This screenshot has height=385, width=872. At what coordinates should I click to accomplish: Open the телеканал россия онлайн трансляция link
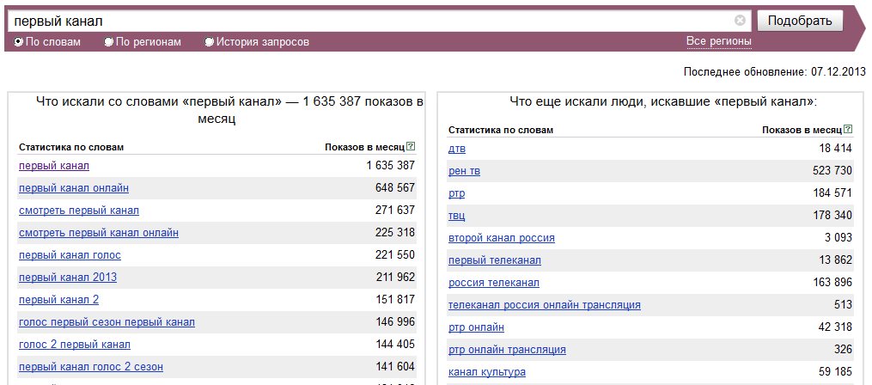tap(545, 305)
